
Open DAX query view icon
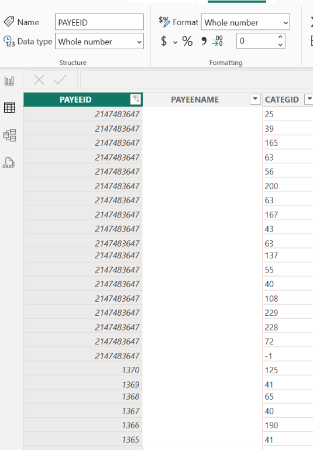tap(9, 163)
